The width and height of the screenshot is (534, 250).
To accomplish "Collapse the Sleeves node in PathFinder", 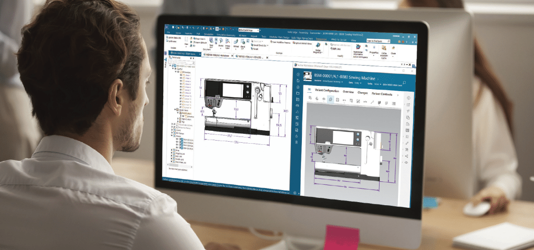I will [x=172, y=136].
